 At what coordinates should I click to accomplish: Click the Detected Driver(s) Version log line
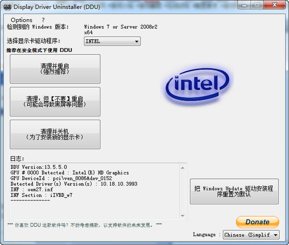click(74, 184)
